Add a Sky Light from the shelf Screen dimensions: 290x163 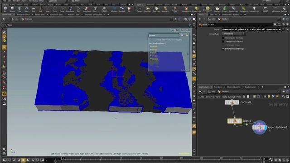(x=217, y=9)
